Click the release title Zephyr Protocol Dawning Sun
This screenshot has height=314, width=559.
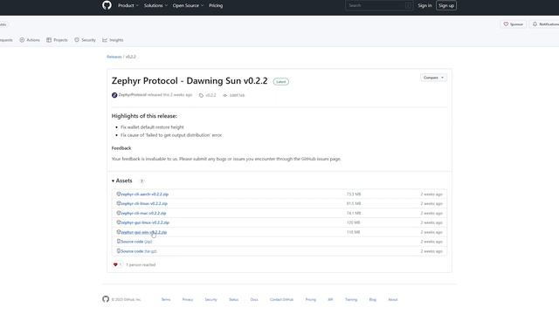pos(190,81)
